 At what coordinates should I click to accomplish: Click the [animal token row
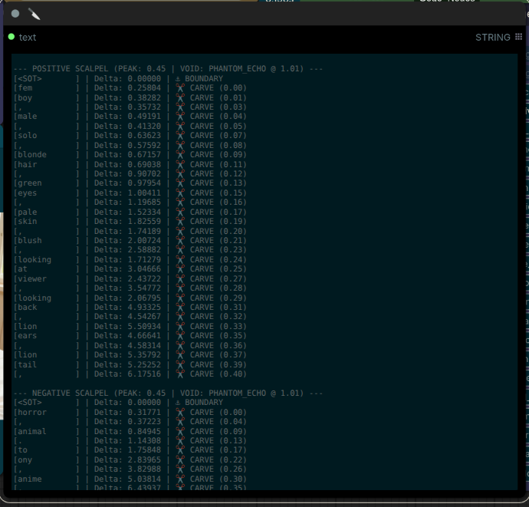pos(130,432)
